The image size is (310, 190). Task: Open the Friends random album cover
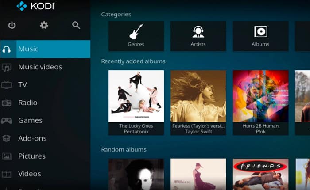tap(260, 174)
